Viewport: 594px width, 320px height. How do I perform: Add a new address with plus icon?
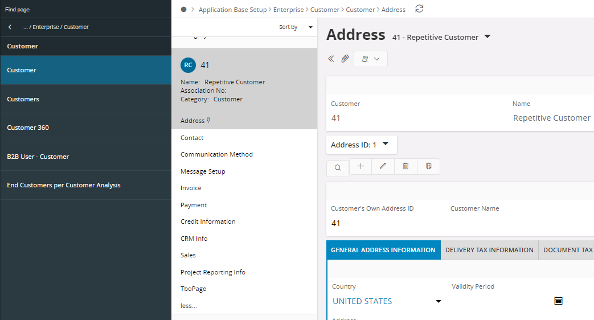coord(361,166)
